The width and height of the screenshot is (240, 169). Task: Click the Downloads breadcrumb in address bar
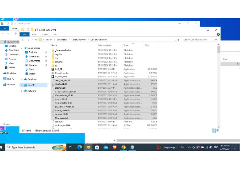pyautogui.click(x=62, y=40)
